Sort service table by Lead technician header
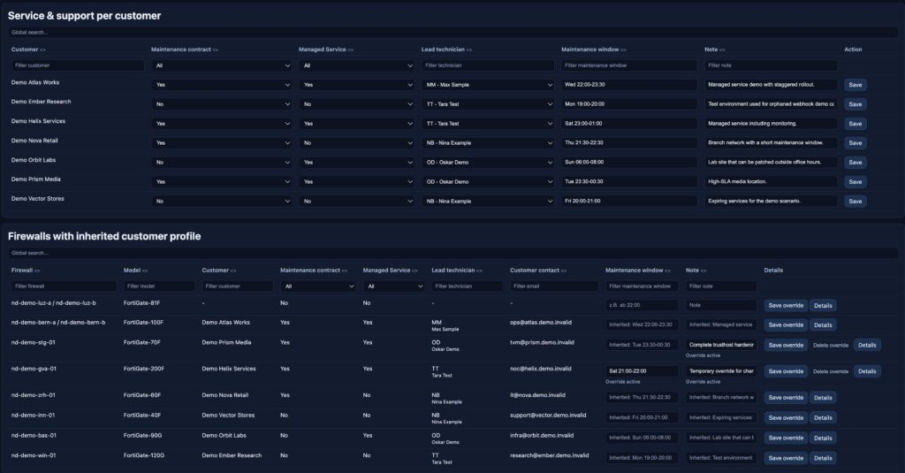 pos(446,50)
